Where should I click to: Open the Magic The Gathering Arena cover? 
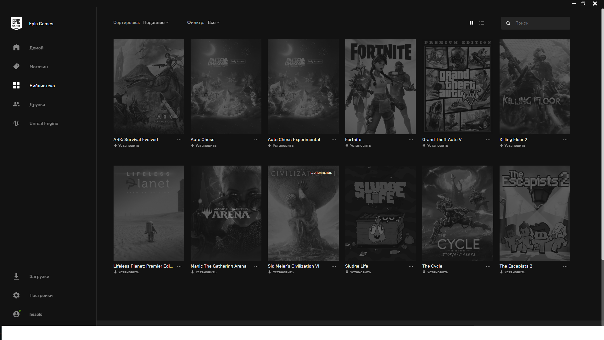tap(226, 213)
